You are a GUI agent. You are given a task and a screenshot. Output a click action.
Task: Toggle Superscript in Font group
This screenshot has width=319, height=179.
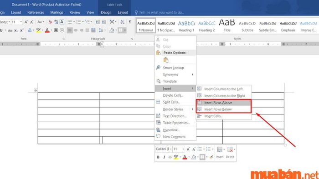22,30
